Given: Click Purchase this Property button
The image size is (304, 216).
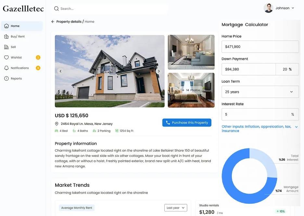Looking at the screenshot, I should point(187,123).
